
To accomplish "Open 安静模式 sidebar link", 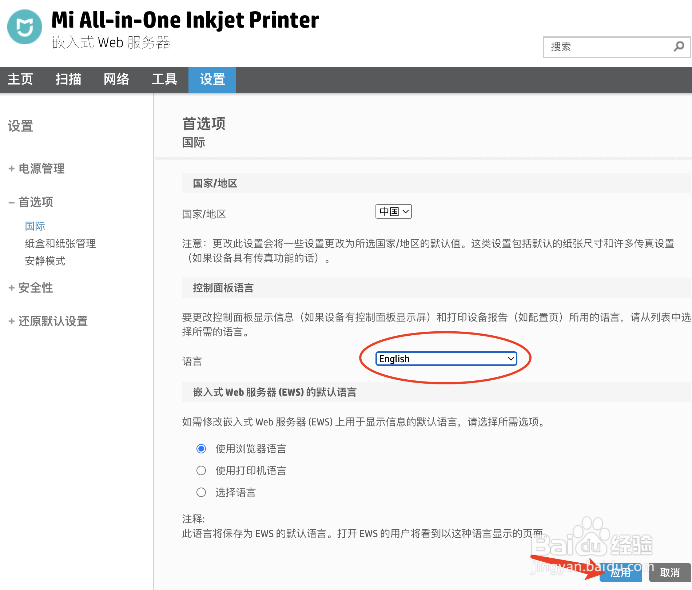I will [x=45, y=261].
